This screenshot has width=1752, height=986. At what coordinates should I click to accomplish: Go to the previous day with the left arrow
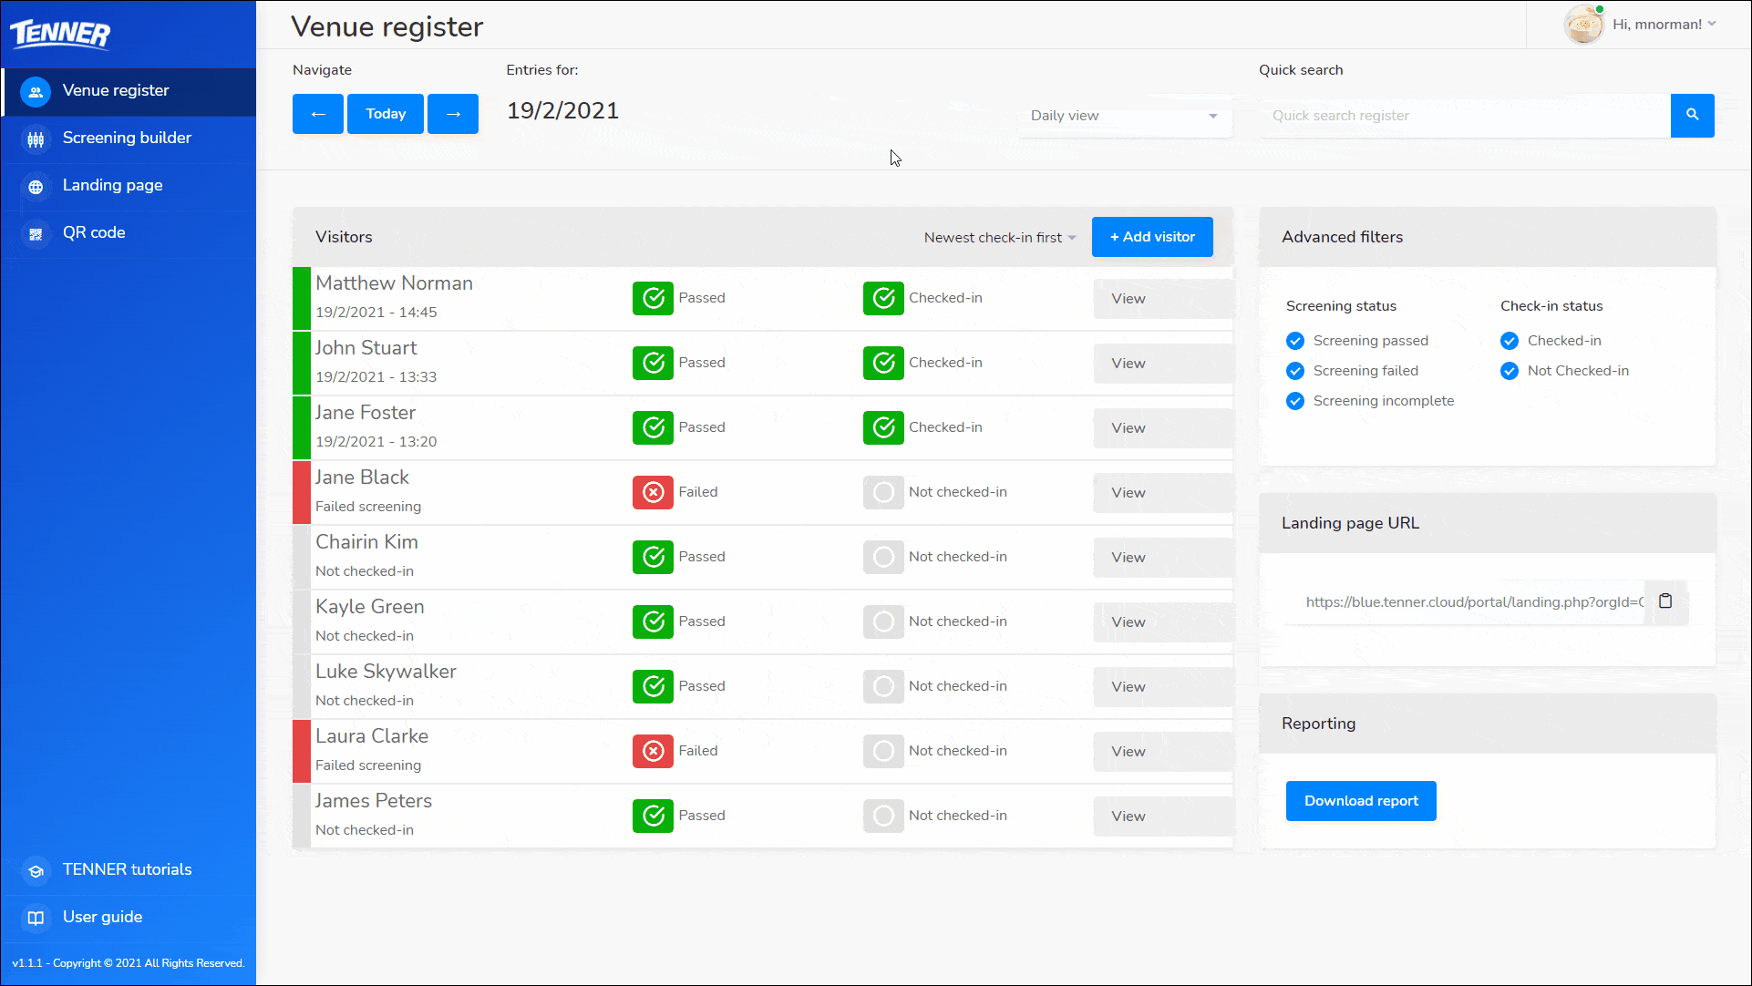click(317, 114)
